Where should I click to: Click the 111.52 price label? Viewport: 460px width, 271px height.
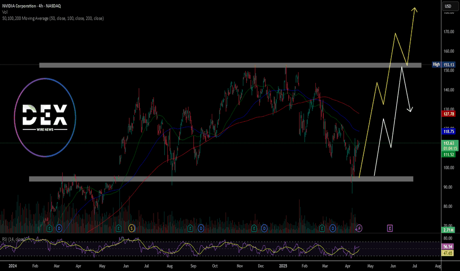tap(449, 154)
